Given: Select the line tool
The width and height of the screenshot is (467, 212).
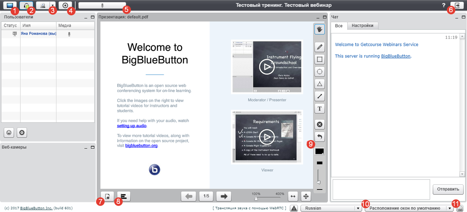Looking at the screenshot, I should pos(319,96).
